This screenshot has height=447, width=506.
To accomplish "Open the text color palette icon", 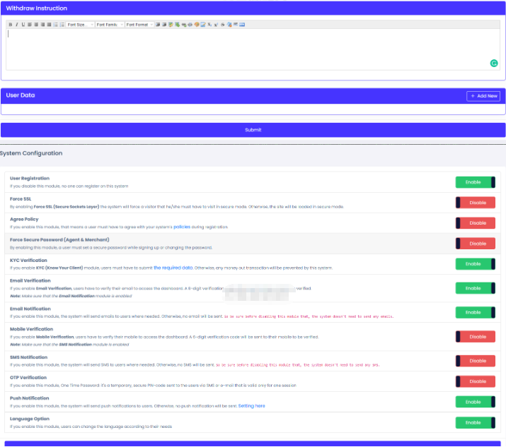I will coord(196,25).
